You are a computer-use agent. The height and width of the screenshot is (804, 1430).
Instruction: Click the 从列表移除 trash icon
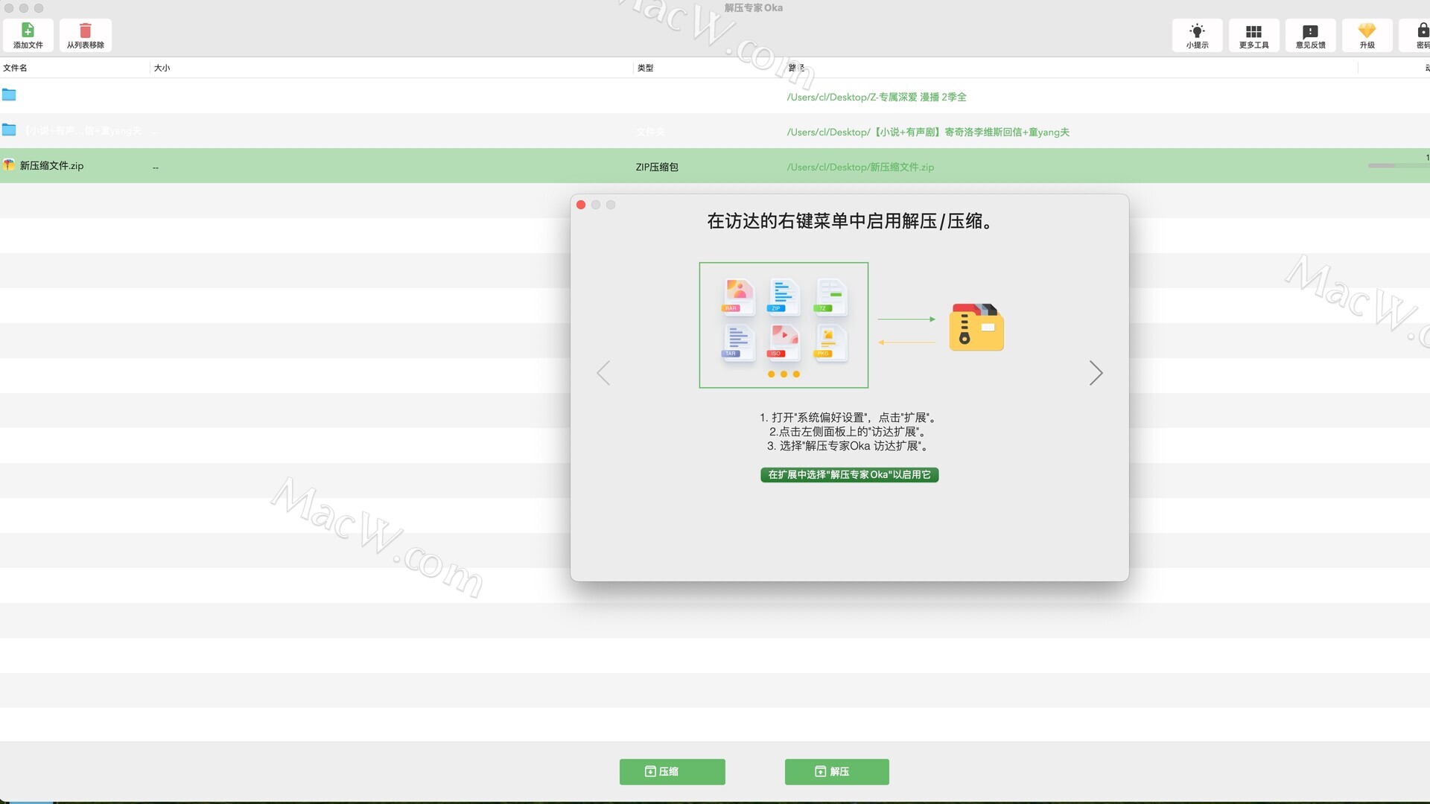click(85, 30)
